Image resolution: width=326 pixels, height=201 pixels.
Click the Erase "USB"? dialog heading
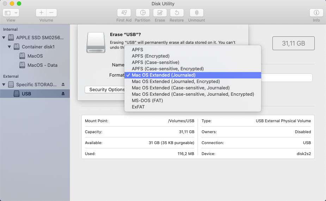(x=125, y=35)
